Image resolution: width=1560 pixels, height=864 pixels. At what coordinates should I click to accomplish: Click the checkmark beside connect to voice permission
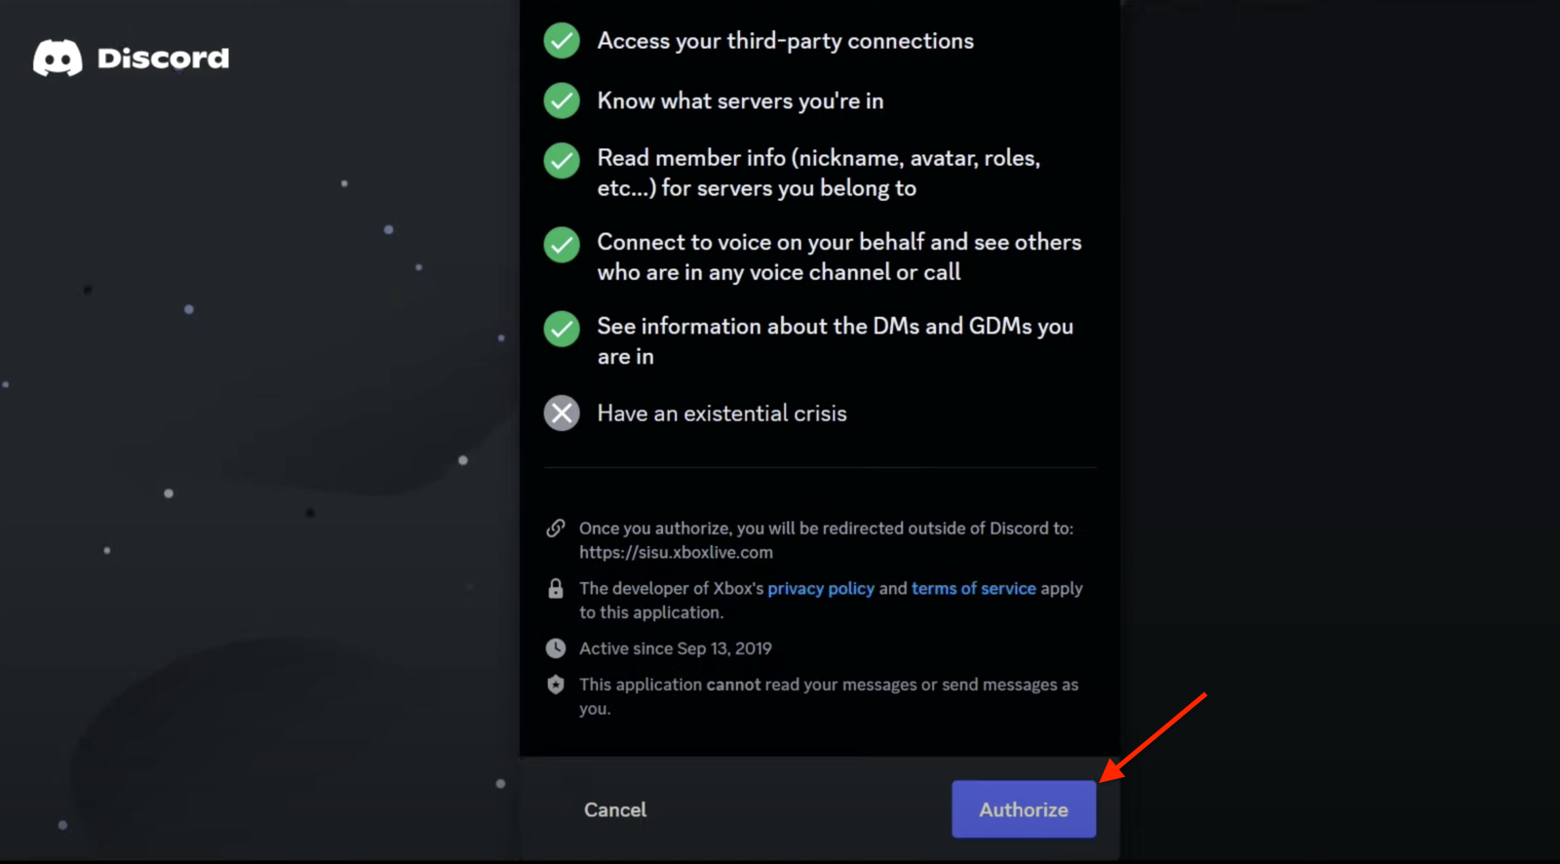(562, 245)
